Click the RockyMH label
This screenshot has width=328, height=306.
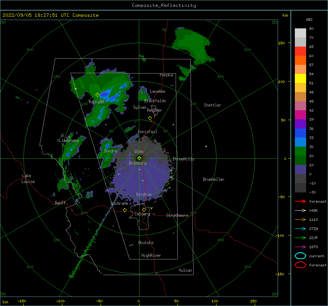(96, 102)
